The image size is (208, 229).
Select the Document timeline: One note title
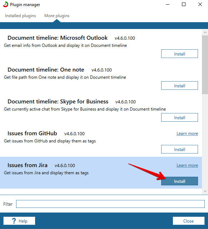coord(46,70)
